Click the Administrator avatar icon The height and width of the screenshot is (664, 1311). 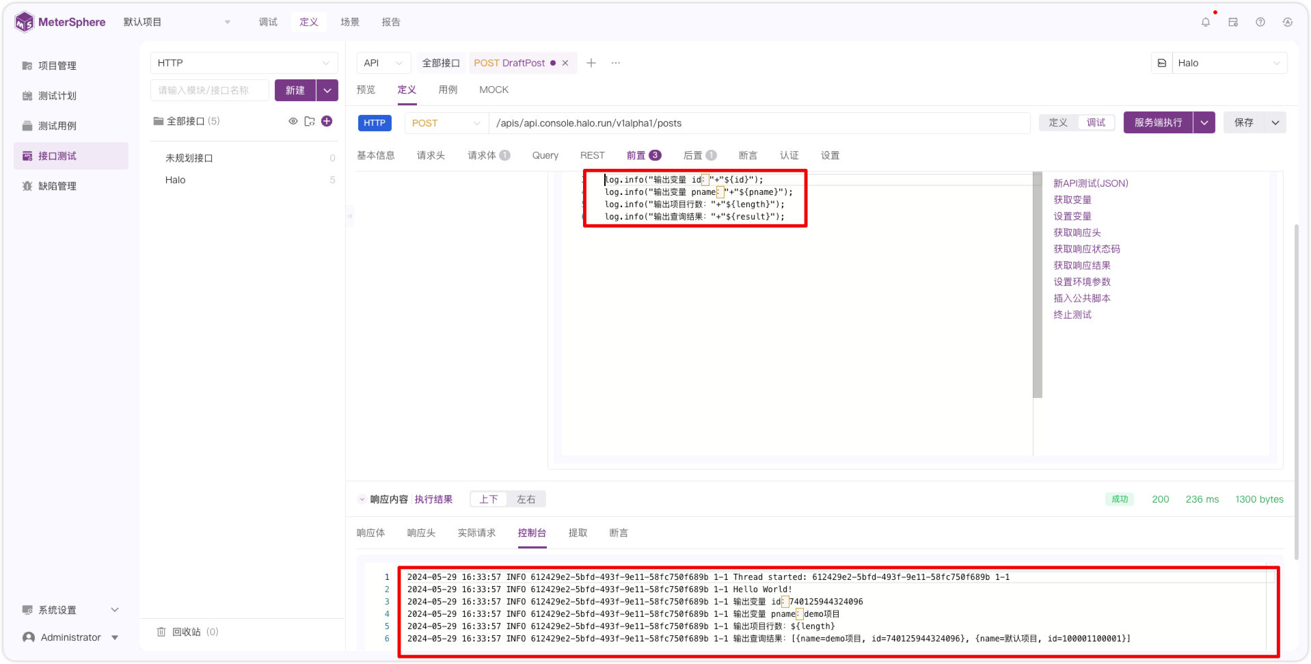(29, 637)
